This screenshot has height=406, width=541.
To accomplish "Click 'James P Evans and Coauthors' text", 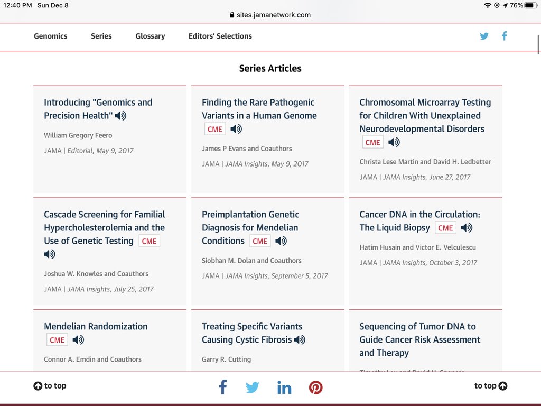I will pos(247,149).
